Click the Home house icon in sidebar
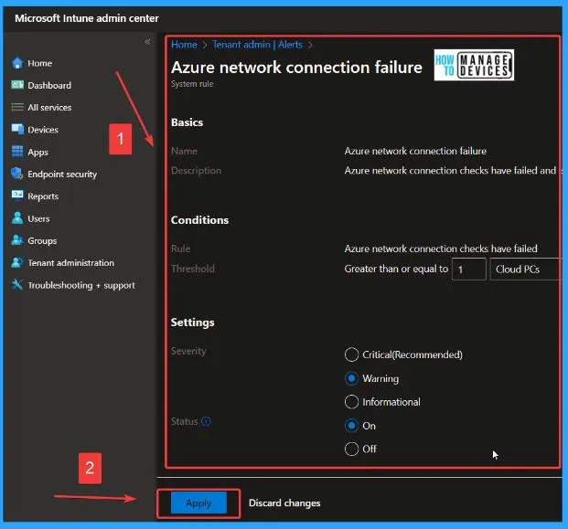 pyautogui.click(x=17, y=63)
